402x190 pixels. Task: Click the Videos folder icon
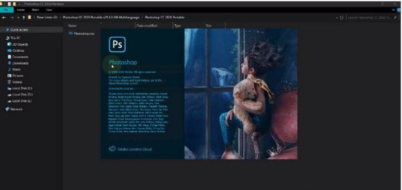(10, 82)
